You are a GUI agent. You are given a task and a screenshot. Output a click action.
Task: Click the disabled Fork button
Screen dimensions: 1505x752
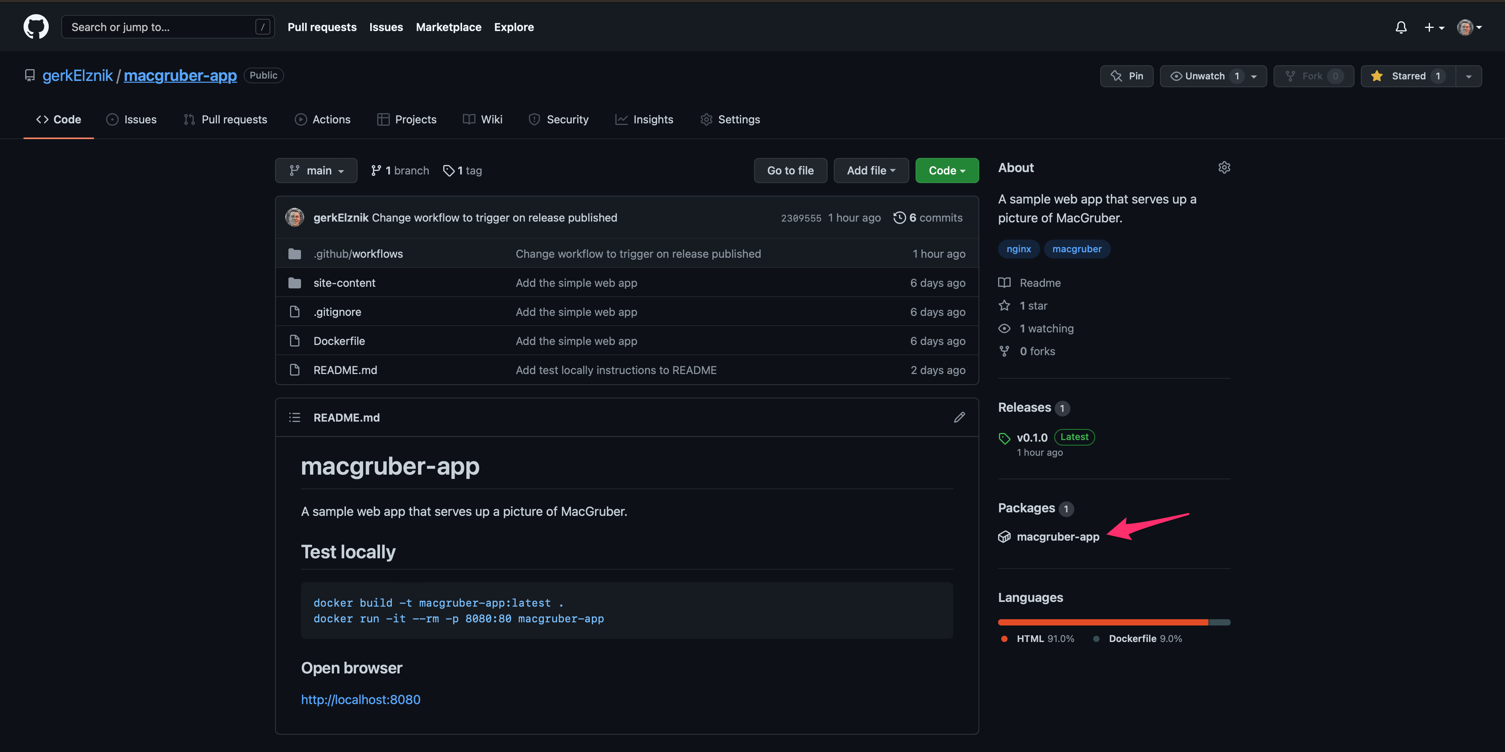[x=1313, y=76]
